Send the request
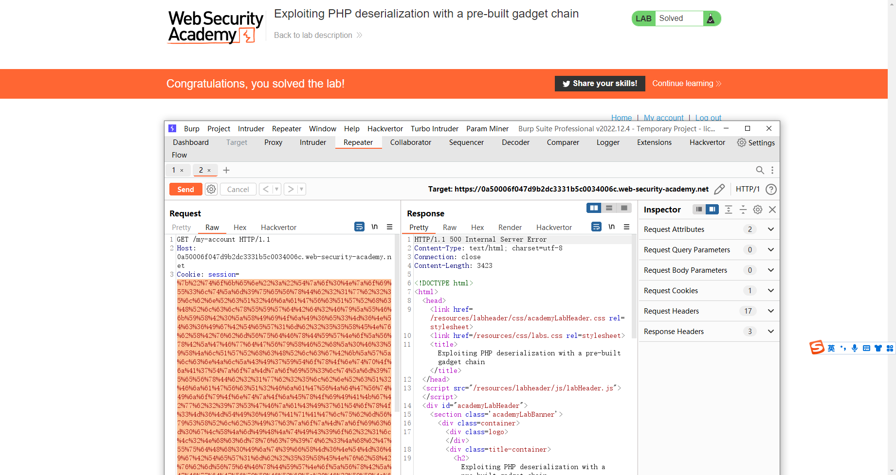The width and height of the screenshot is (896, 475). coord(186,189)
